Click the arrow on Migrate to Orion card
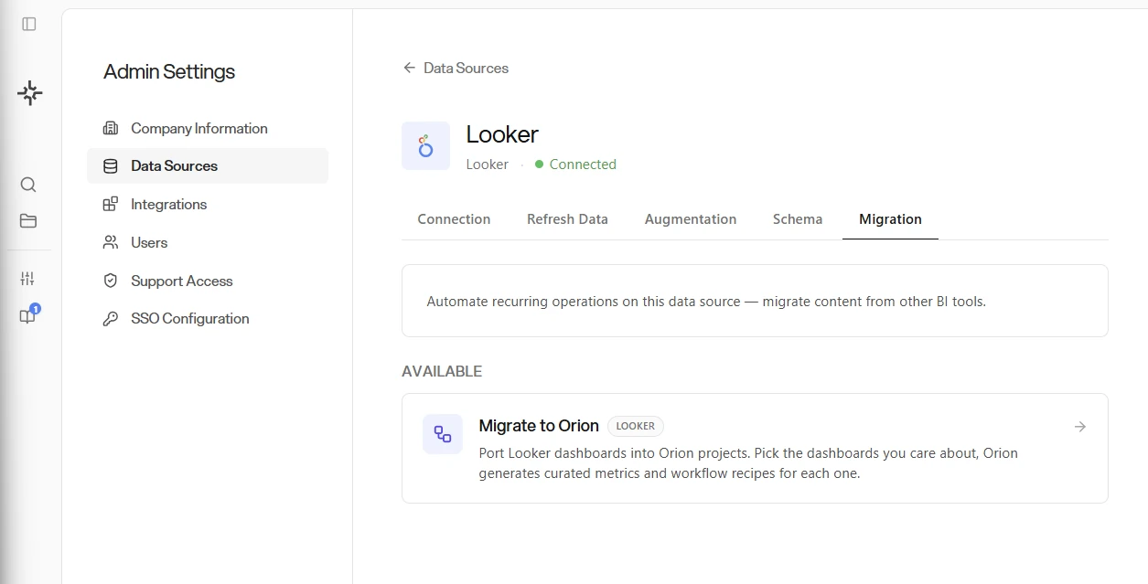Screen dimensions: 1148x584 click(1080, 427)
